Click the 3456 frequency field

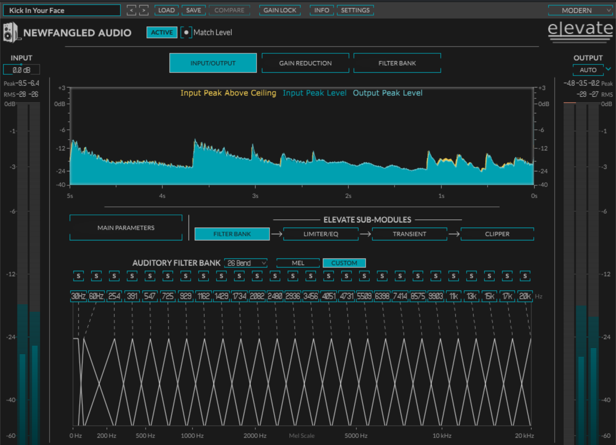click(310, 296)
